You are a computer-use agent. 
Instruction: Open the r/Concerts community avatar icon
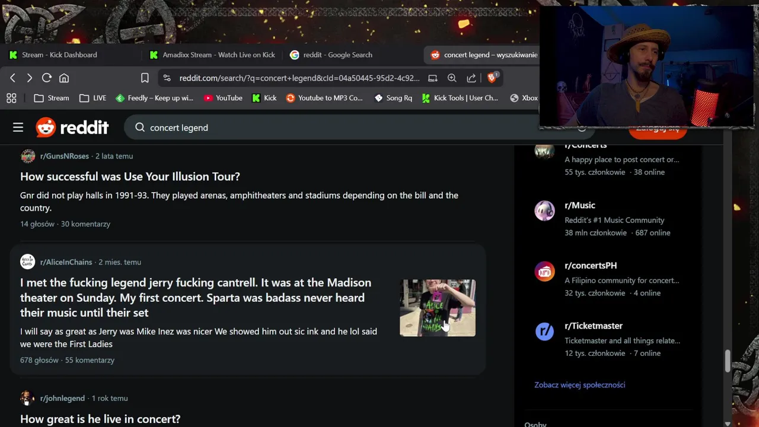point(544,151)
